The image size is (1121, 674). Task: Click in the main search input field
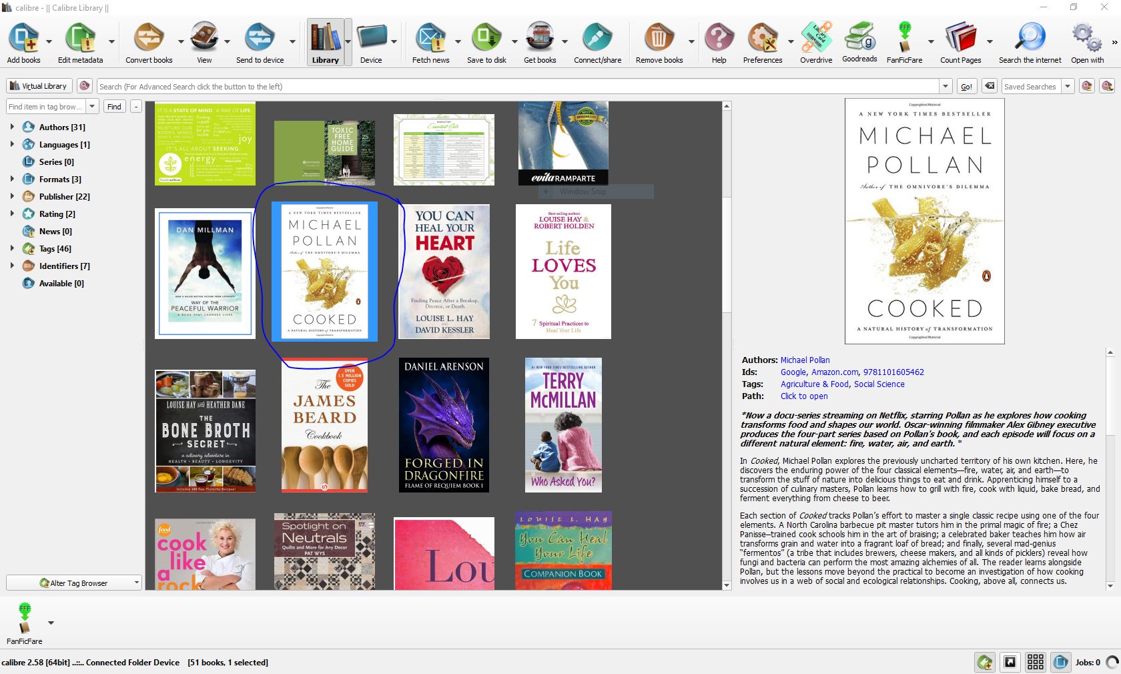tap(518, 86)
